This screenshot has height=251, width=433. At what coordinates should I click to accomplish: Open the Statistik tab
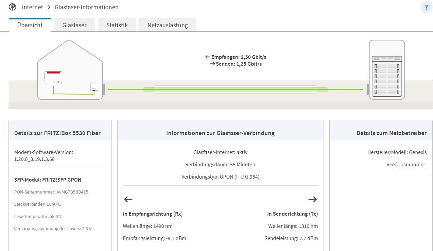pos(117,25)
